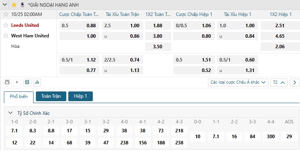Image resolution: width=300 pixels, height=151 pixels.
Task: Click the mascot head icon in toolbar
Action: pos(7,82)
